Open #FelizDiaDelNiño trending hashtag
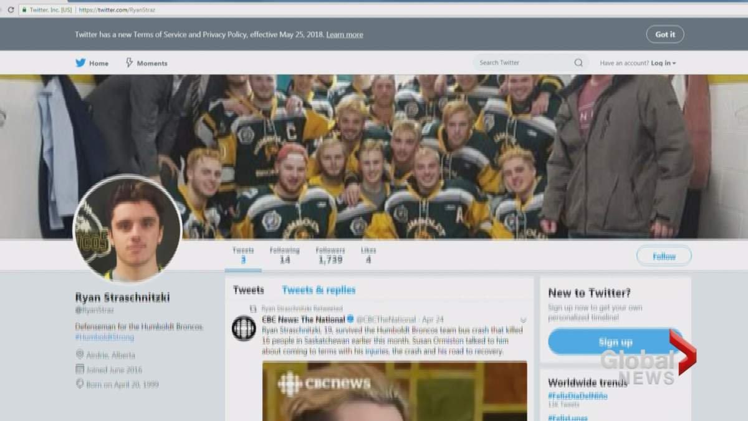This screenshot has height=421, width=748. pos(578,396)
